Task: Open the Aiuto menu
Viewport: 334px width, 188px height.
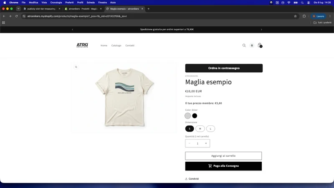Action: [113, 3]
